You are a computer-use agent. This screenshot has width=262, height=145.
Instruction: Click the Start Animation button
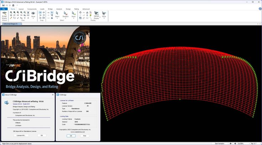coord(220,144)
